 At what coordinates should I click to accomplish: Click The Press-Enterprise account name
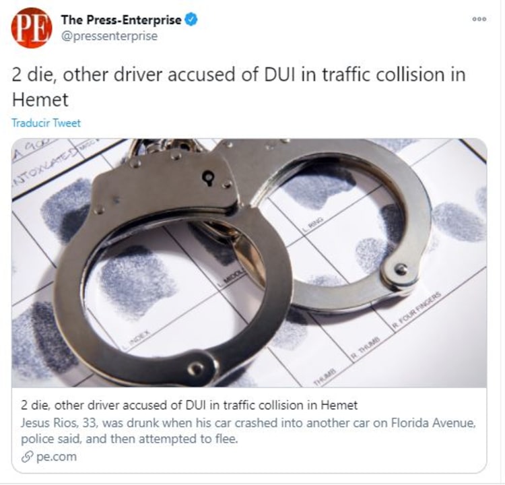pos(121,20)
